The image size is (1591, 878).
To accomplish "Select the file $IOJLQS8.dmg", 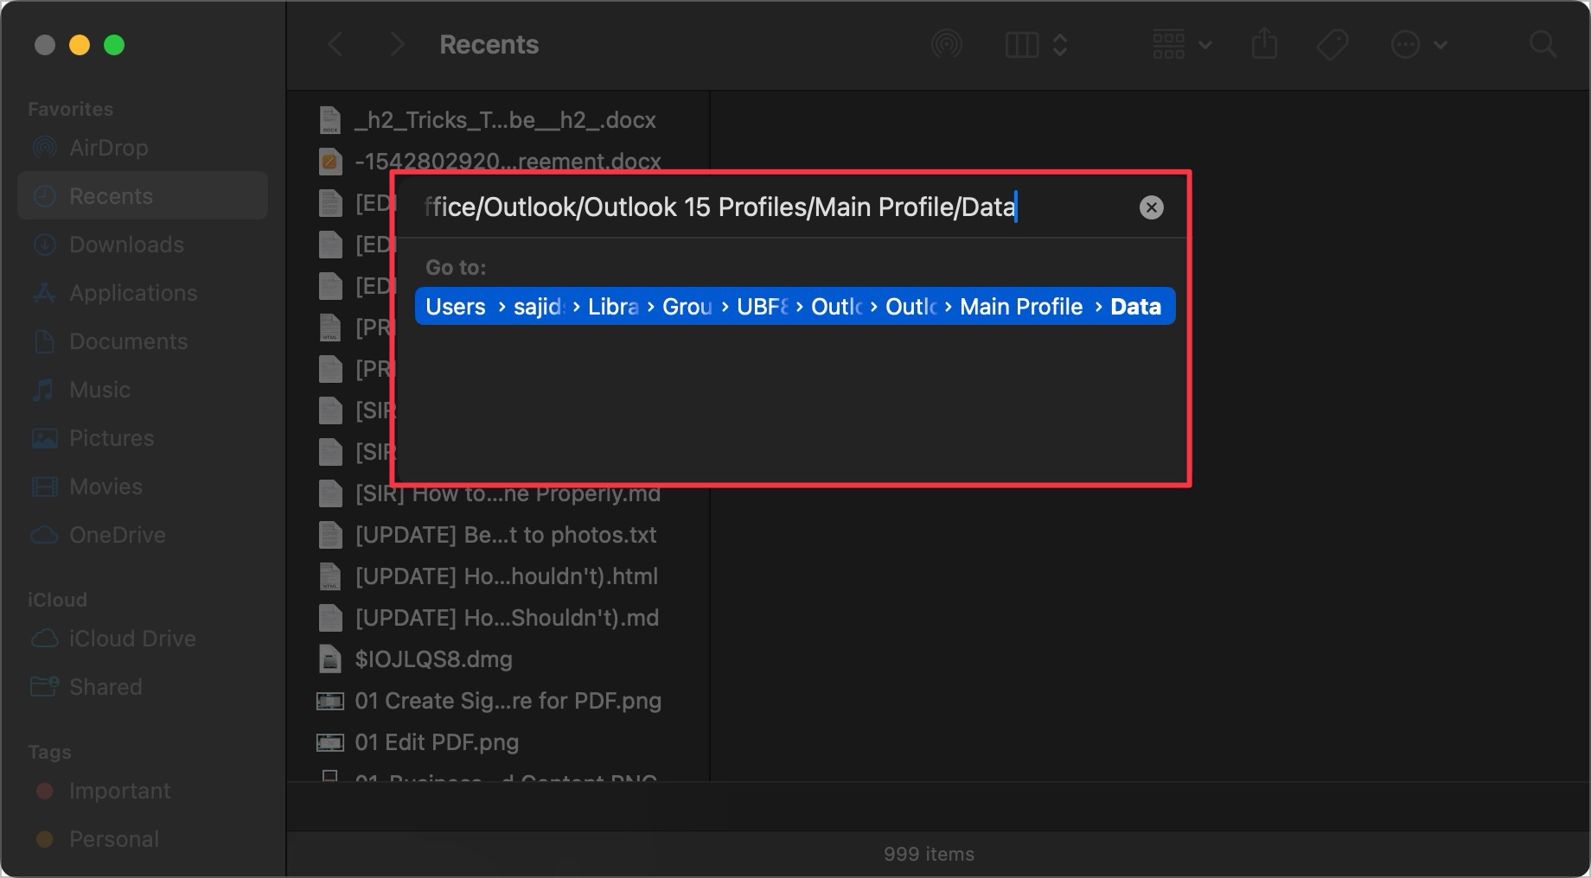I will coord(432,659).
